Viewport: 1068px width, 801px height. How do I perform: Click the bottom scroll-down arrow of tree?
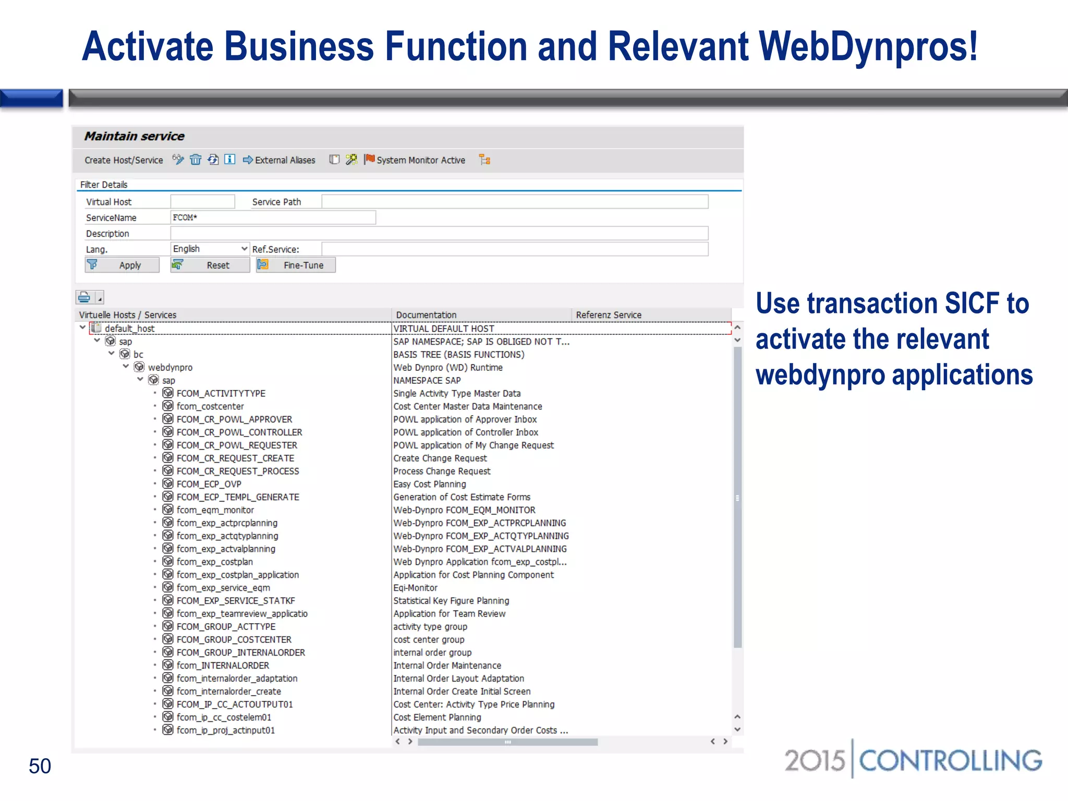point(737,730)
